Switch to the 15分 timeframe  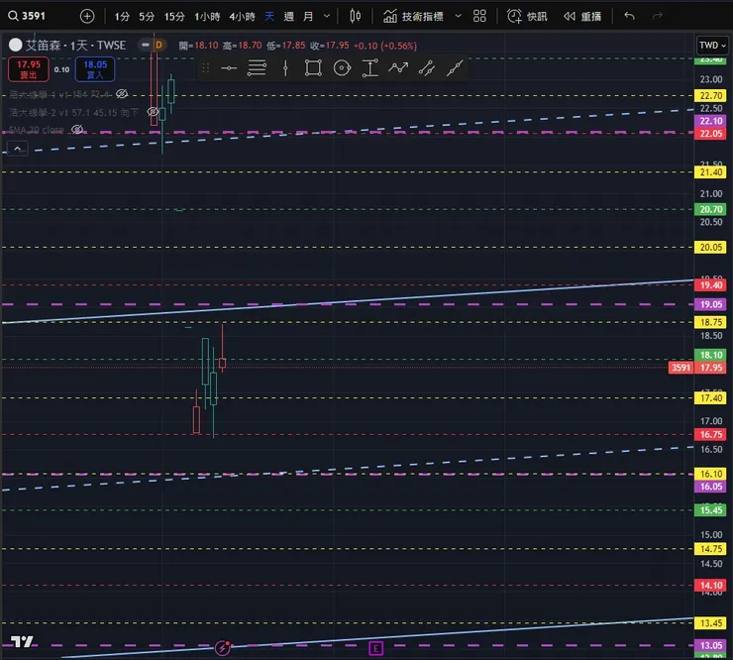click(174, 17)
